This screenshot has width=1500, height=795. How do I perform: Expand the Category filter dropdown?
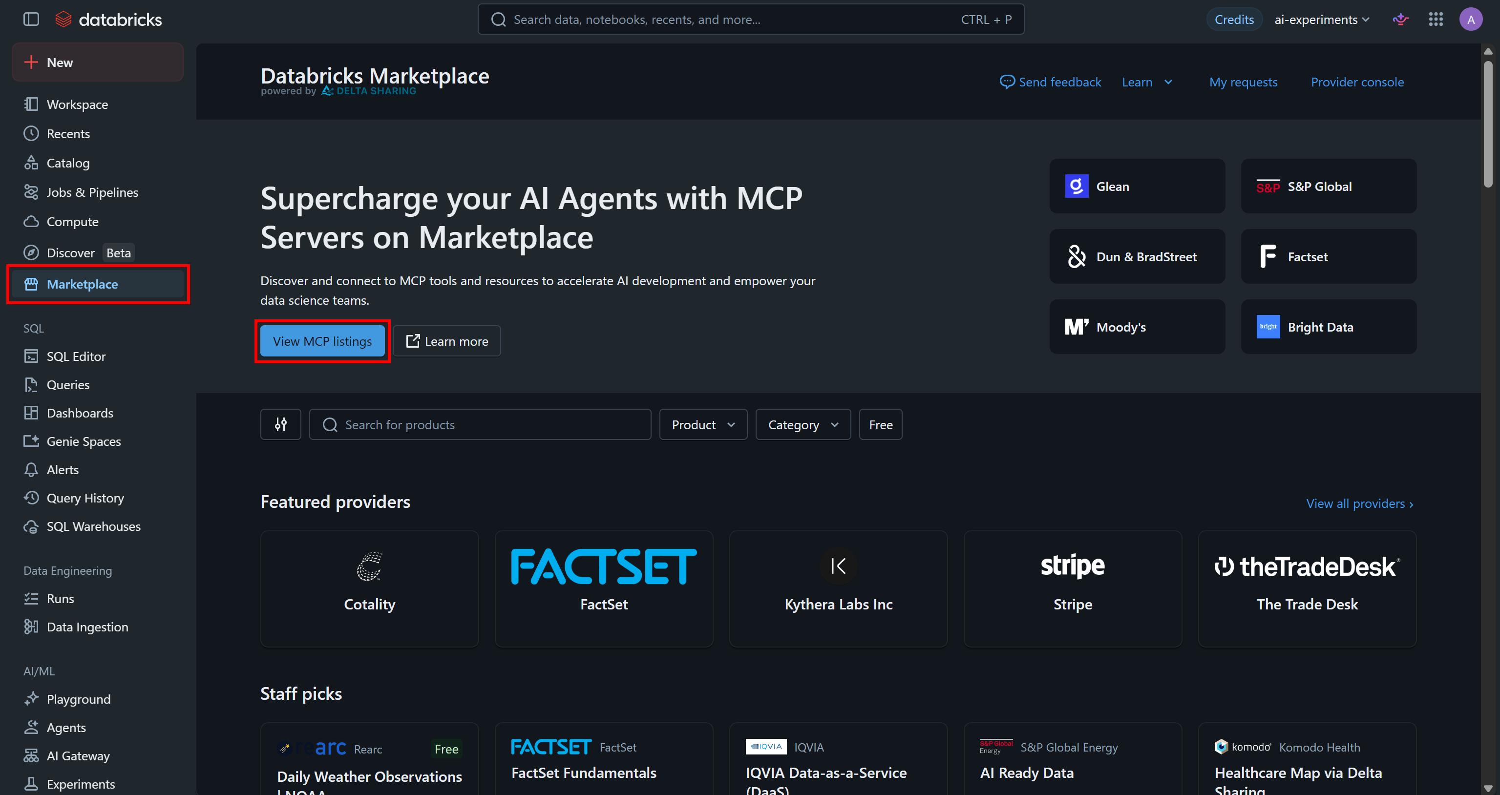pos(803,425)
